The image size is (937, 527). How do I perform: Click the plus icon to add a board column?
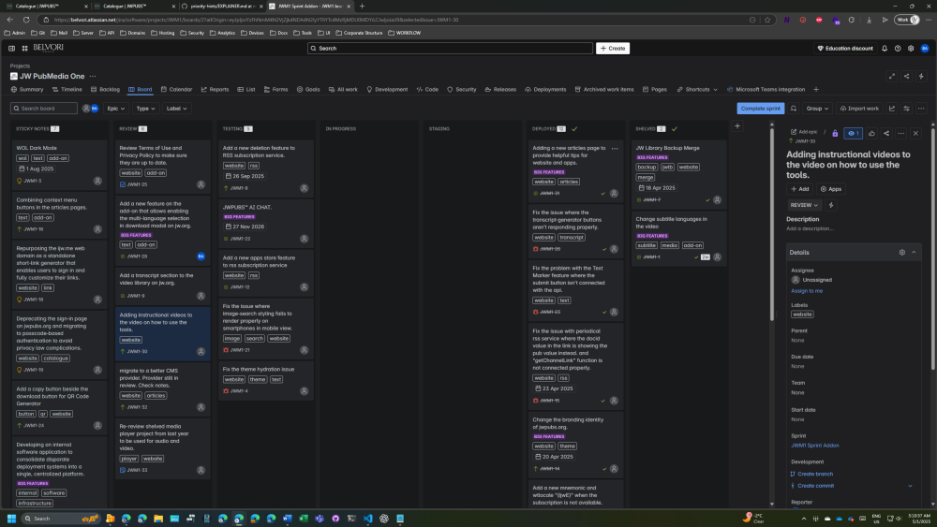point(737,126)
